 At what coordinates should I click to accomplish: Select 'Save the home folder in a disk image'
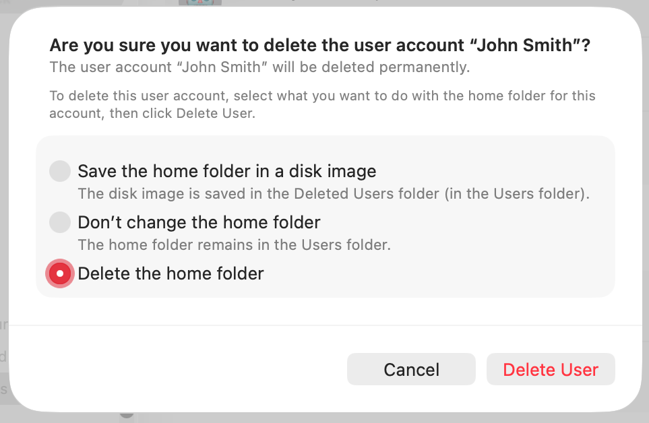click(60, 171)
